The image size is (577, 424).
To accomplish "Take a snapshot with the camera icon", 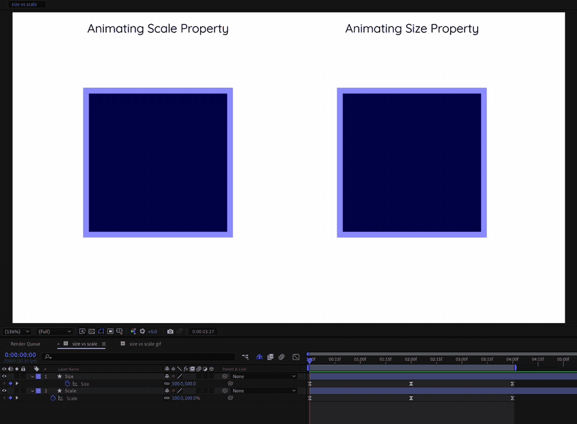I will [171, 331].
